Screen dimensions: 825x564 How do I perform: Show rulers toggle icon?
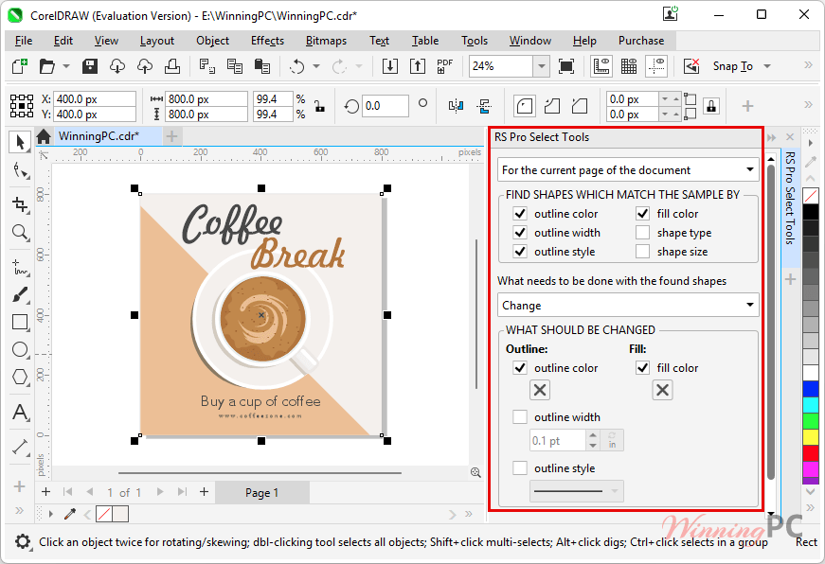(x=601, y=66)
